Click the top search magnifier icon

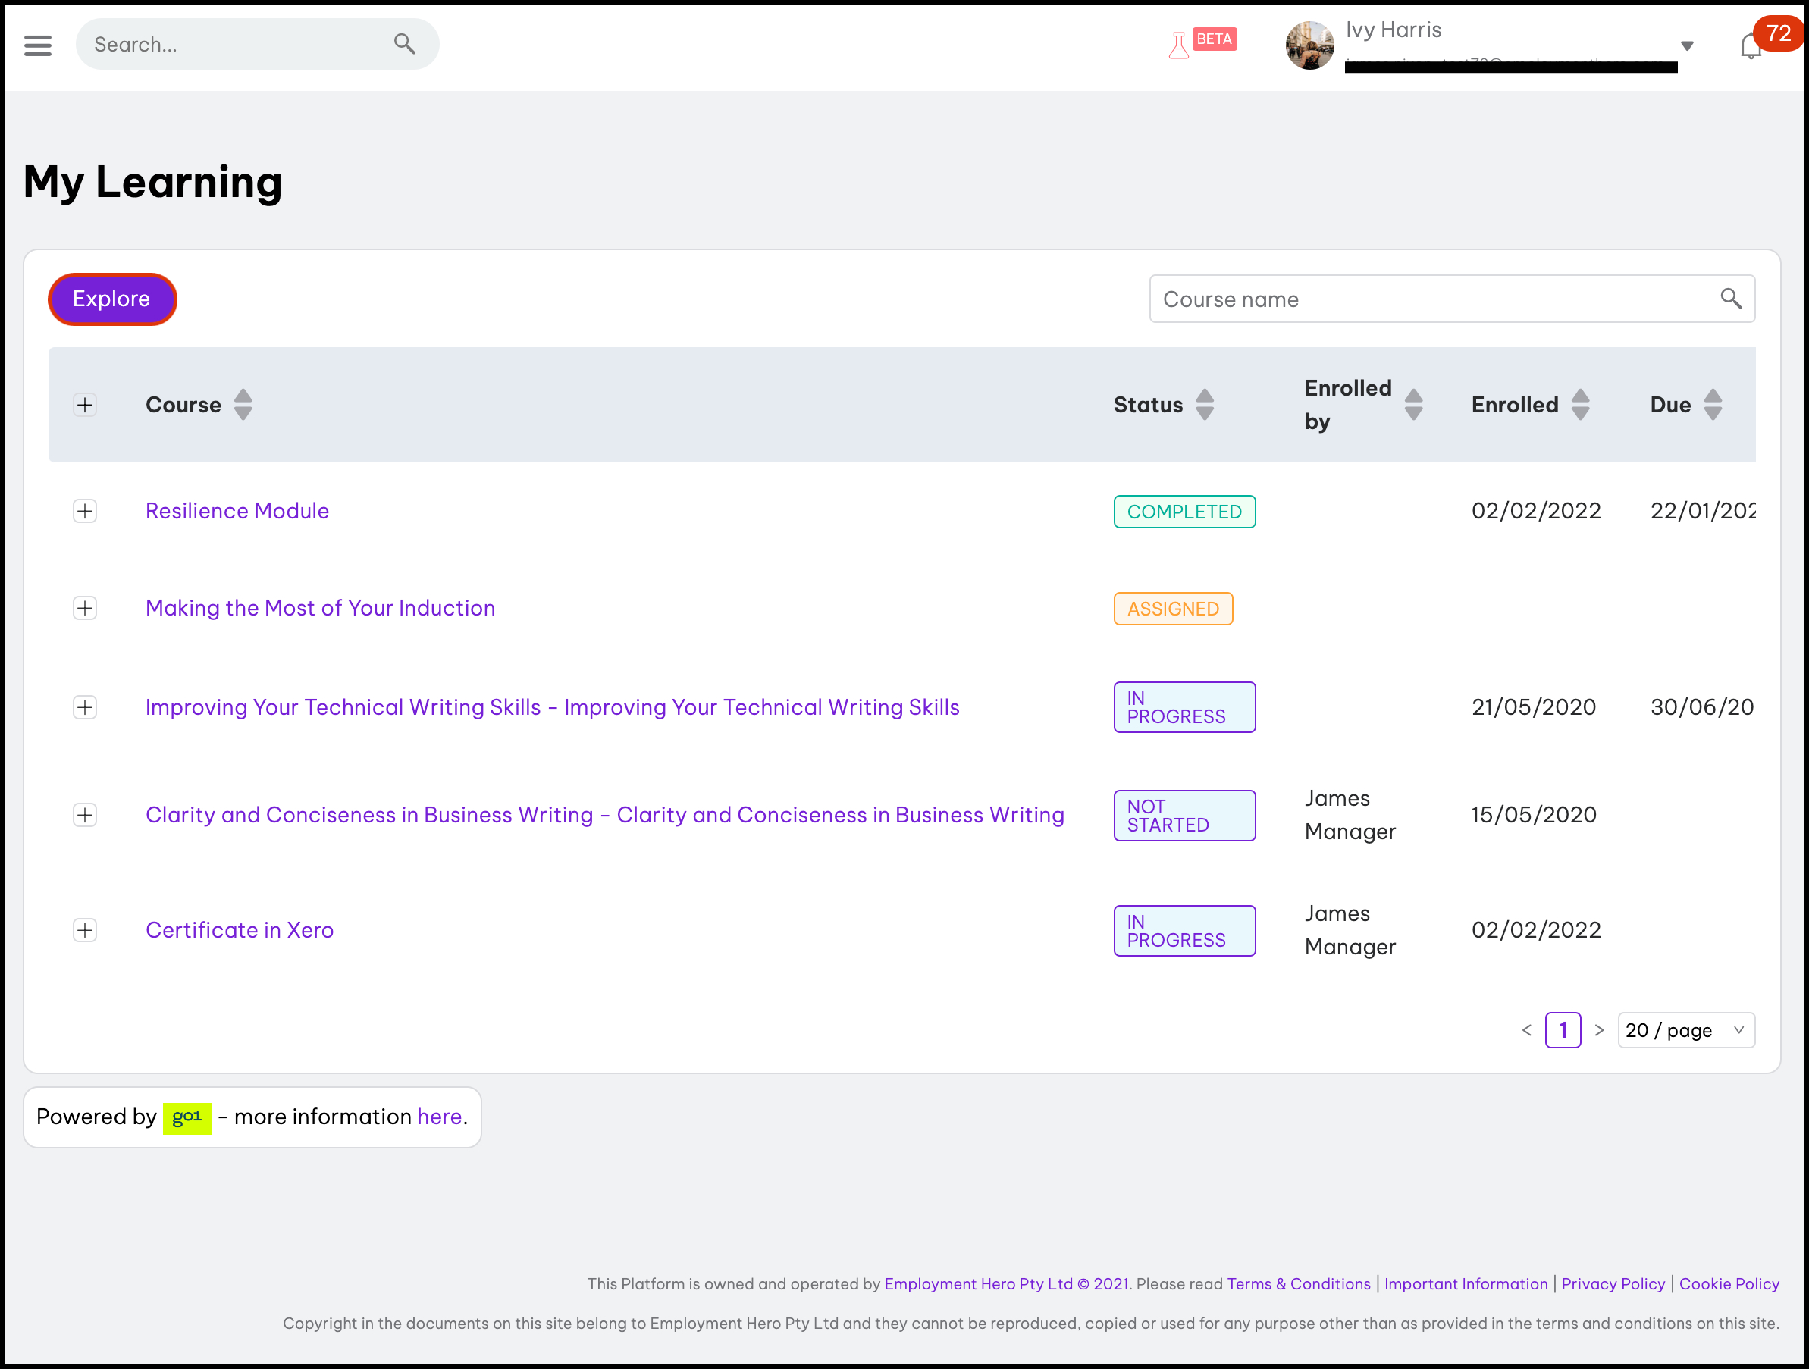point(405,43)
